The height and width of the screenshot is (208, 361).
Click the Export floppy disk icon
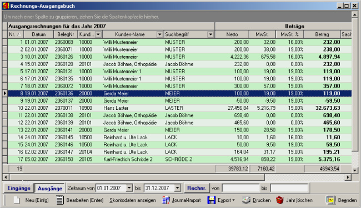pos(212,200)
